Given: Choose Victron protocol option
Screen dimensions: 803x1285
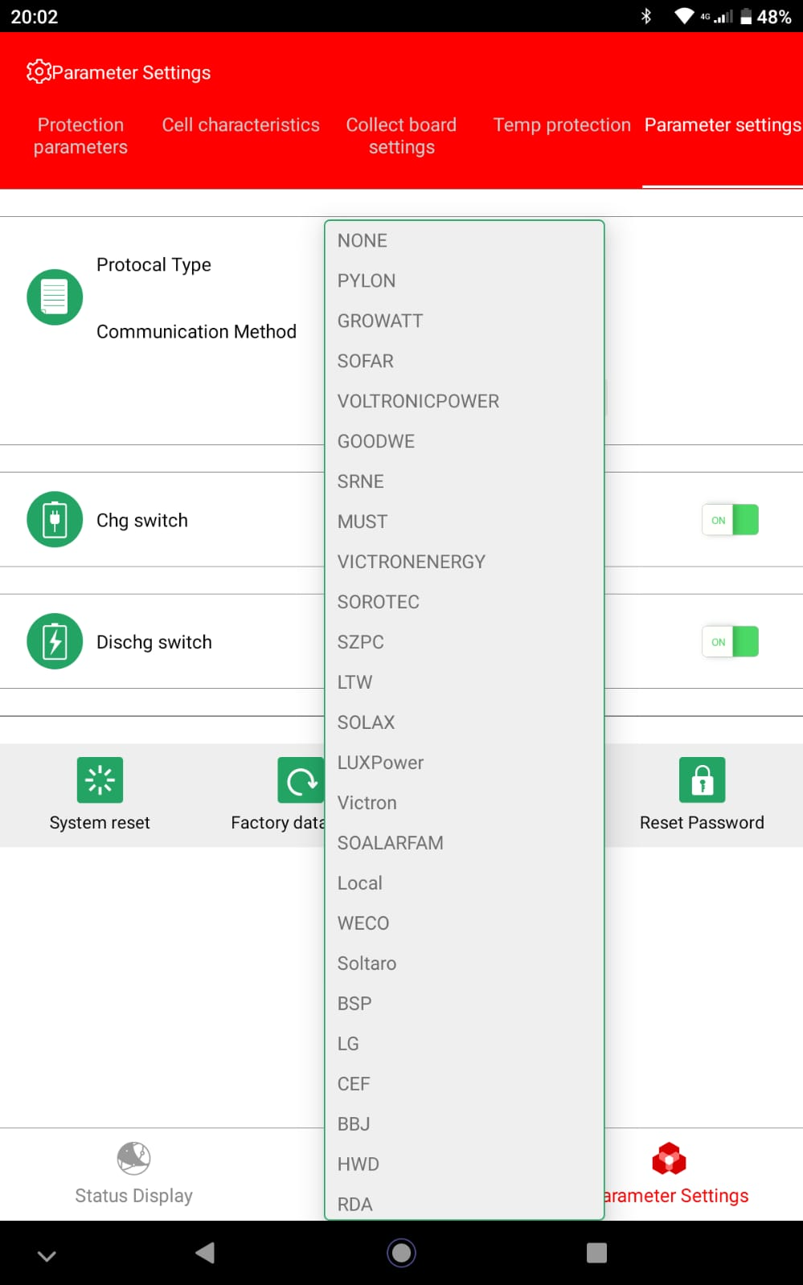Looking at the screenshot, I should [x=465, y=803].
